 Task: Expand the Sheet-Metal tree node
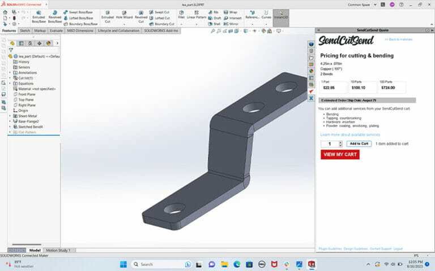click(x=10, y=116)
